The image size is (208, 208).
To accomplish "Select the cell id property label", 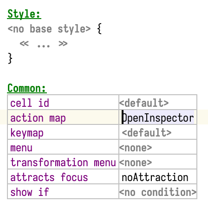I will pyautogui.click(x=30, y=103).
